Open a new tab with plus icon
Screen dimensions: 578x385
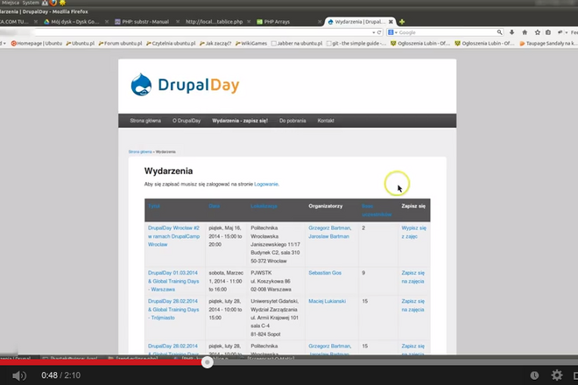[401, 20]
